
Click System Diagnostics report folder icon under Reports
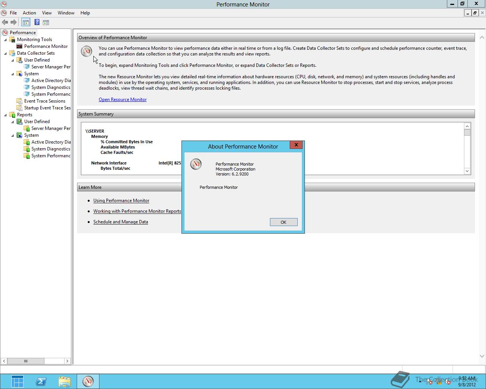point(27,149)
